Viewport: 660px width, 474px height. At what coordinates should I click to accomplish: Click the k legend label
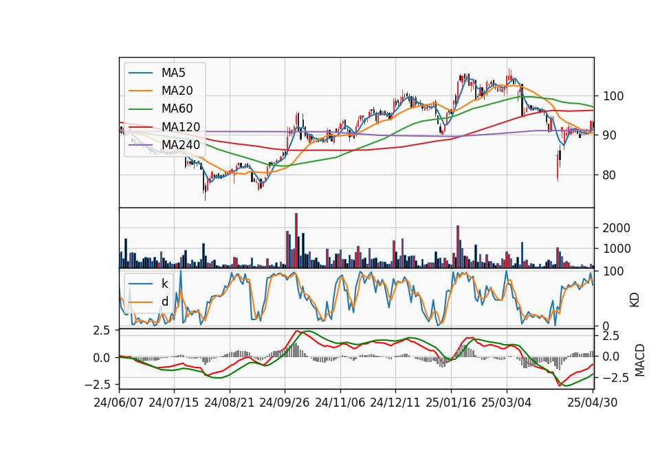[164, 284]
